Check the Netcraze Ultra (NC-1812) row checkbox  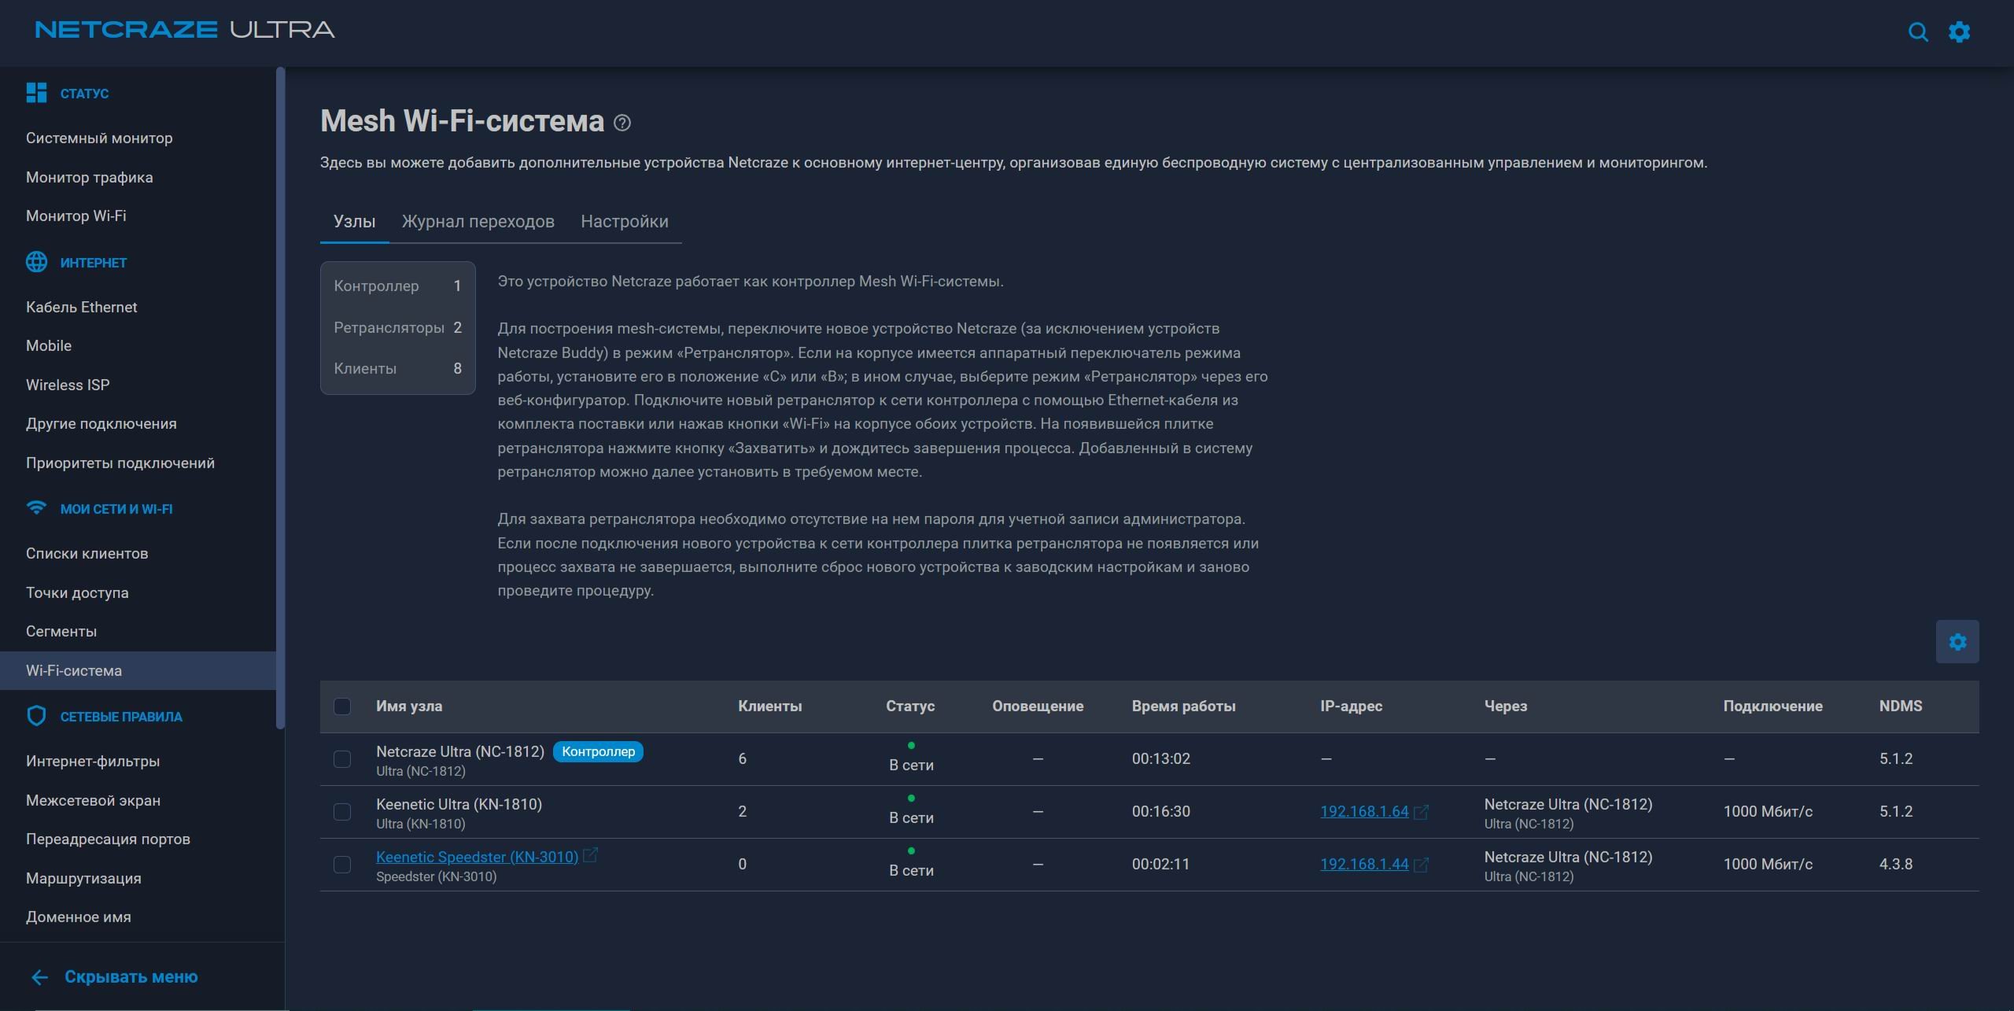pos(342,759)
